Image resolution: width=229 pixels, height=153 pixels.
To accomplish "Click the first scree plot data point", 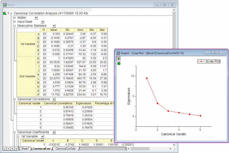I will click(147, 78).
